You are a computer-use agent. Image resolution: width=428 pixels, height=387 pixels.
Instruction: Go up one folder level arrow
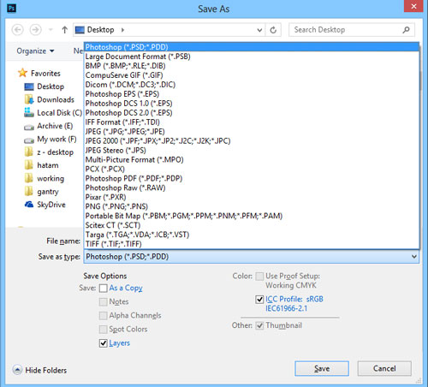(x=65, y=30)
